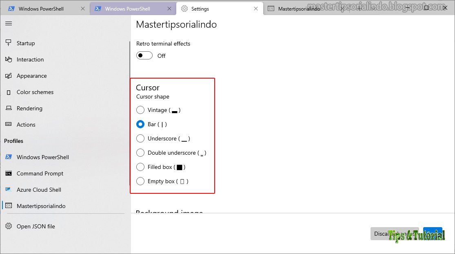Image resolution: width=455 pixels, height=254 pixels.
Task: Select the Interaction settings icon
Action: [9, 59]
